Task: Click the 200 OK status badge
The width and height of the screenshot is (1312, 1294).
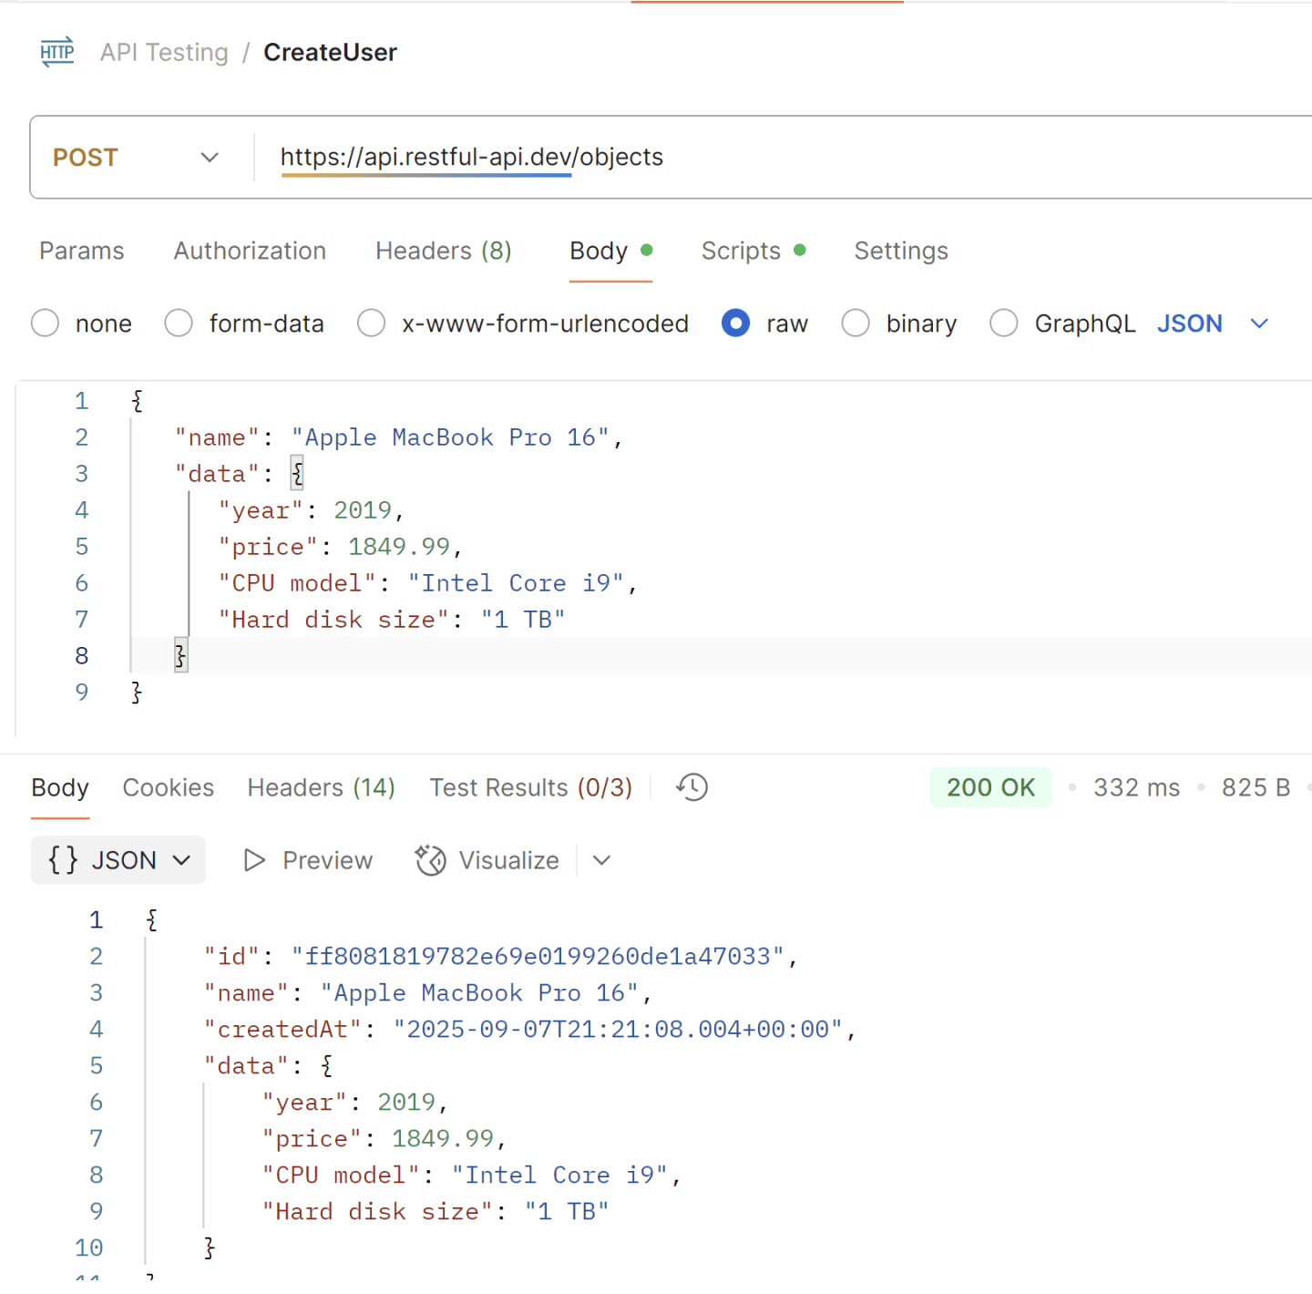Action: pos(990,786)
